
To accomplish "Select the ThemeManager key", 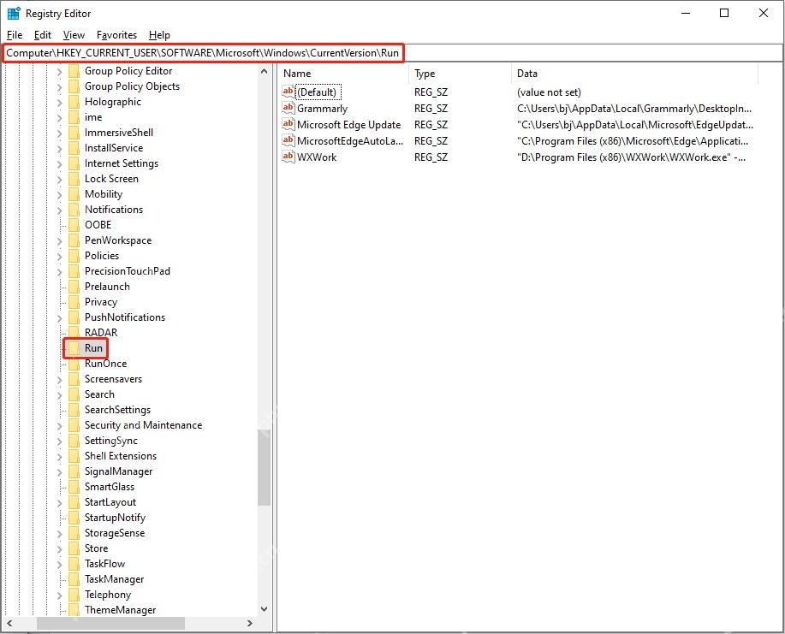I will 120,610.
